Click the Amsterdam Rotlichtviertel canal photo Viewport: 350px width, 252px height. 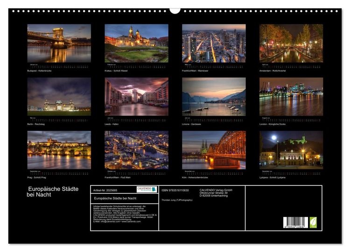point(291,43)
